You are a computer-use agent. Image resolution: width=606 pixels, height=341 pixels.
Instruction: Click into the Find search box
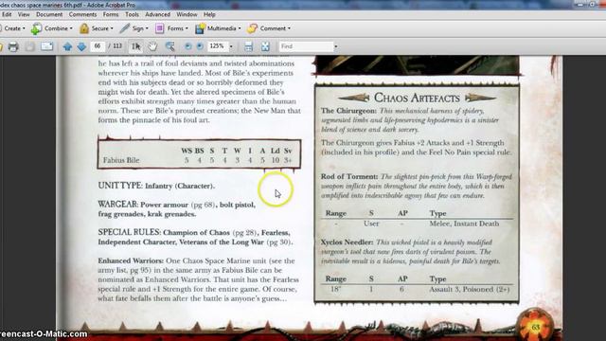(x=306, y=46)
